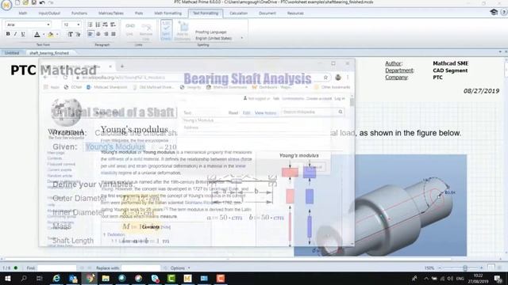The image size is (508, 285).
Task: Click the Open file icon in quick access
Action: tap(25, 2)
